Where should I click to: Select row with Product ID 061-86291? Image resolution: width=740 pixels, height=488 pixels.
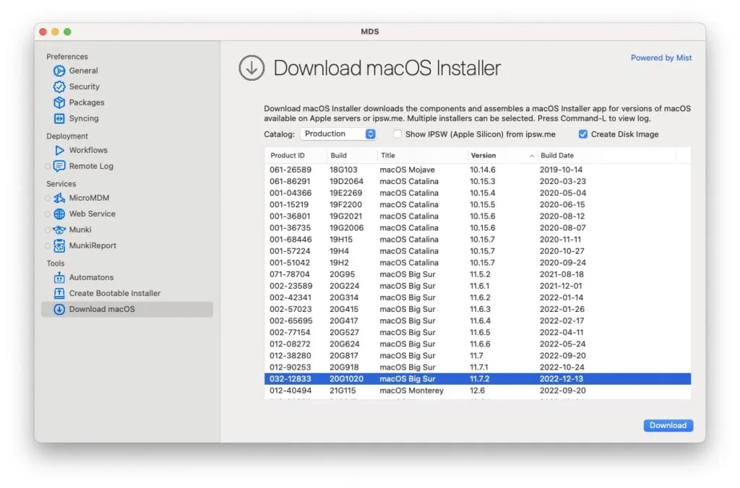[x=478, y=181]
